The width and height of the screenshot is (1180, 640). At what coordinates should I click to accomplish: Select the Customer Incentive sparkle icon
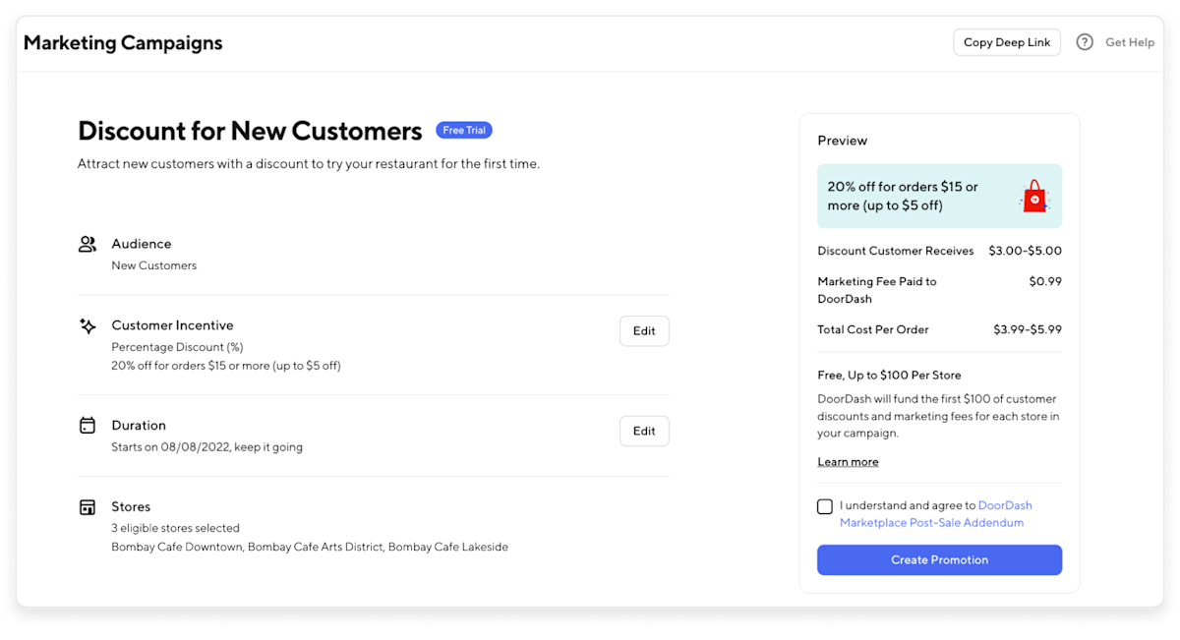pos(88,324)
